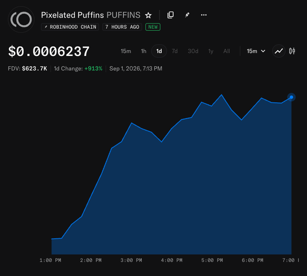Click the 1:00 PM axis label
Image resolution: width=307 pixels, height=276 pixels.
[50, 260]
